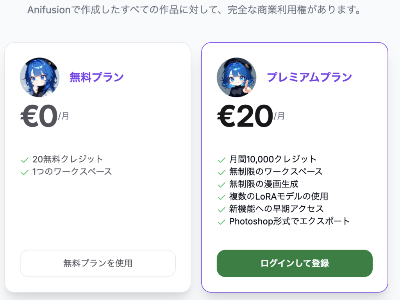
Task: Click the ログインして登録 button
Action: click(295, 263)
